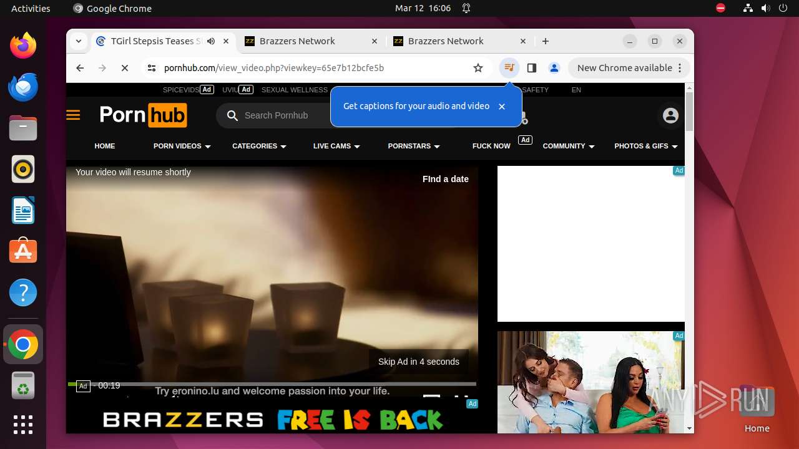This screenshot has height=449, width=799.
Task: Bookmark this page with the star icon
Action: pyautogui.click(x=478, y=68)
